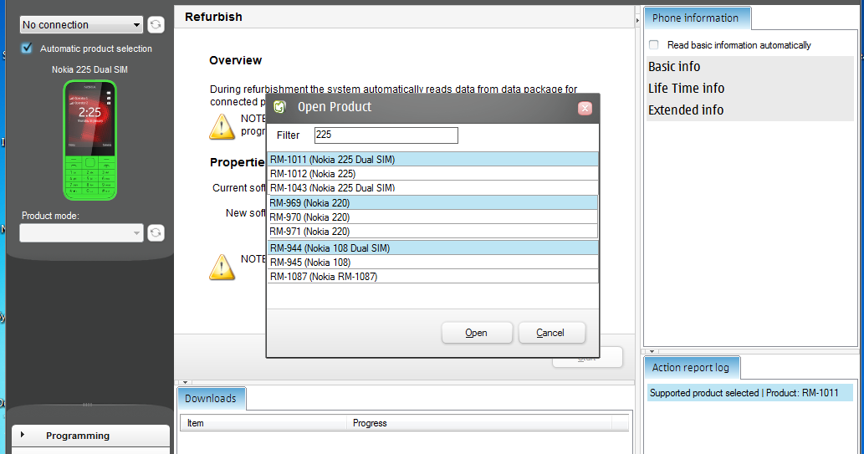Select RM-1043 (Nokia 225 Dual SIM)
This screenshot has width=864, height=454.
(432, 188)
